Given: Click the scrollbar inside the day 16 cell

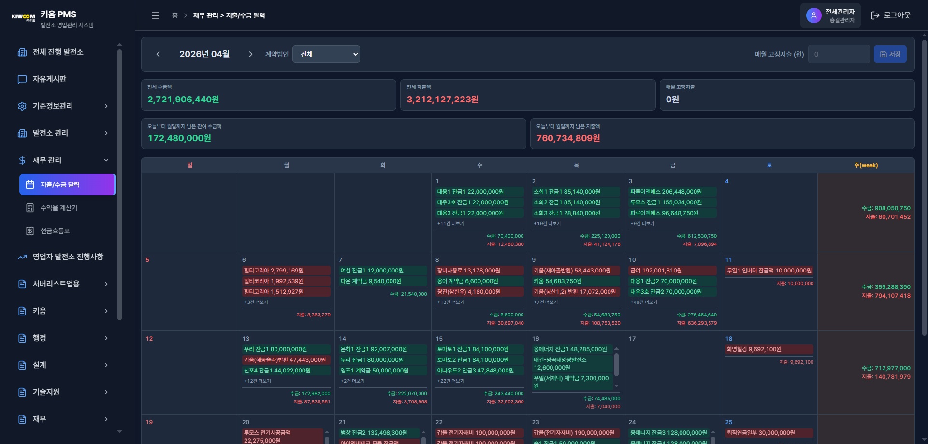Looking at the screenshot, I should [x=616, y=364].
